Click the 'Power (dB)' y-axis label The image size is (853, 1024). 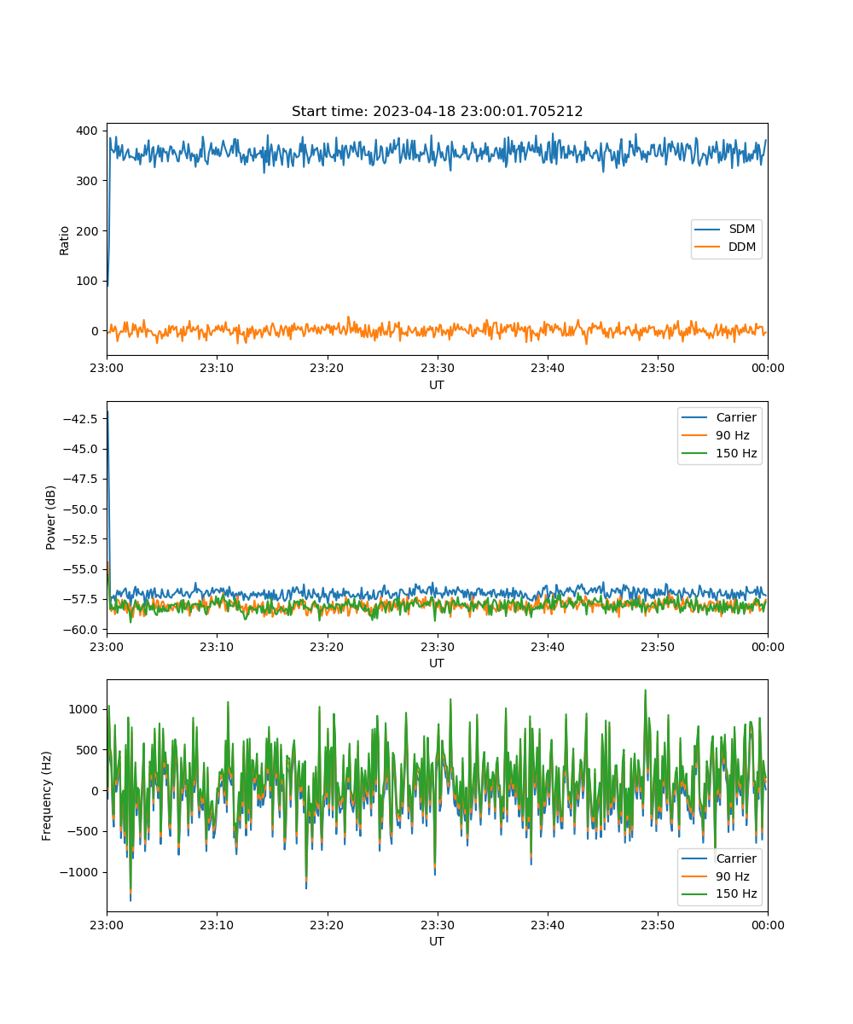click(x=51, y=517)
